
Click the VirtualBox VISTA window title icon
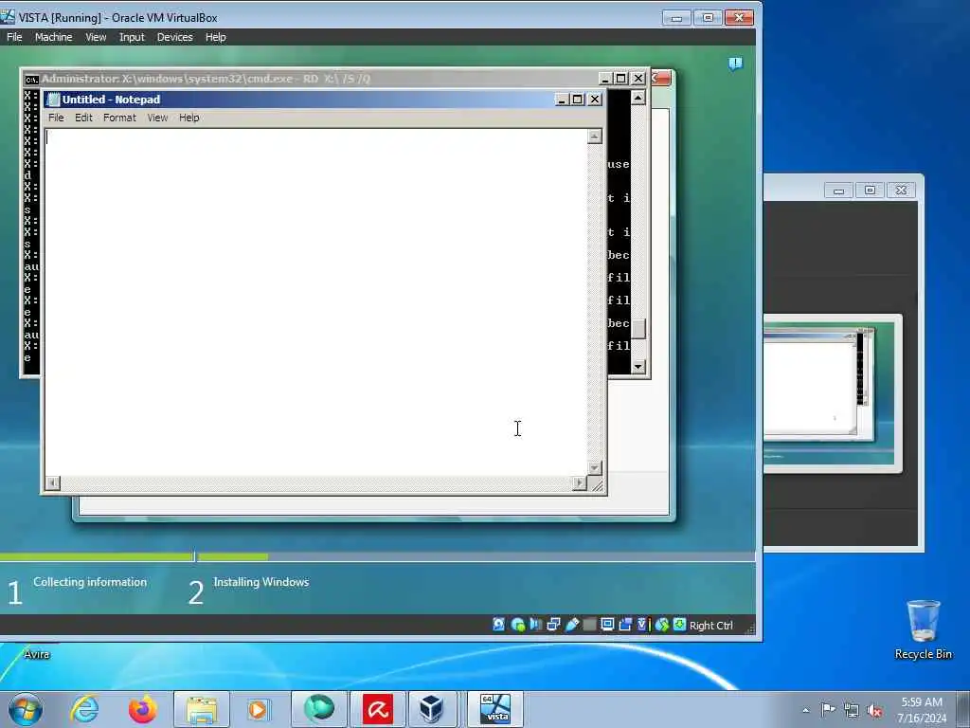[x=8, y=17]
